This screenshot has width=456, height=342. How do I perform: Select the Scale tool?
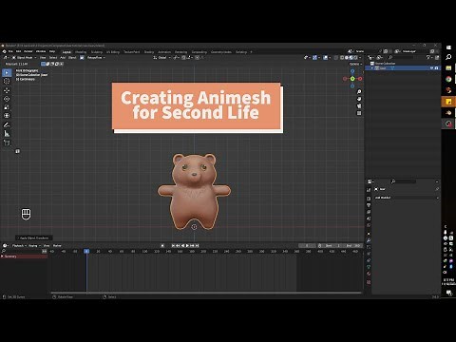(x=7, y=107)
